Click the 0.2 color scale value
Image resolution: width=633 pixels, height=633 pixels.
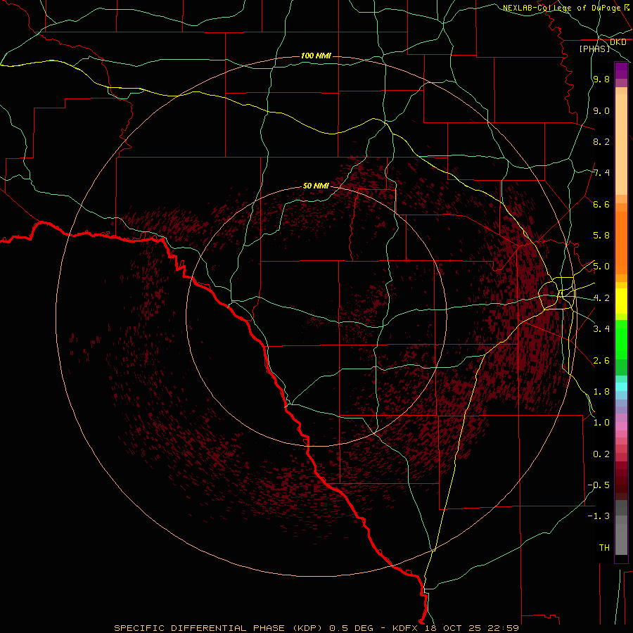coord(601,454)
